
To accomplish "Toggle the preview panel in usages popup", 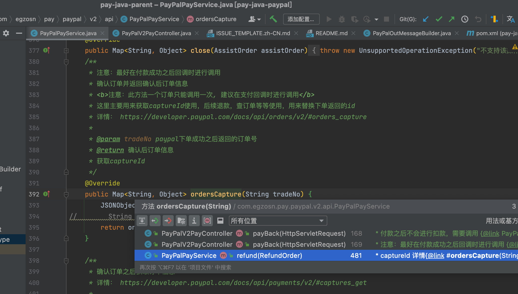I will [x=220, y=221].
